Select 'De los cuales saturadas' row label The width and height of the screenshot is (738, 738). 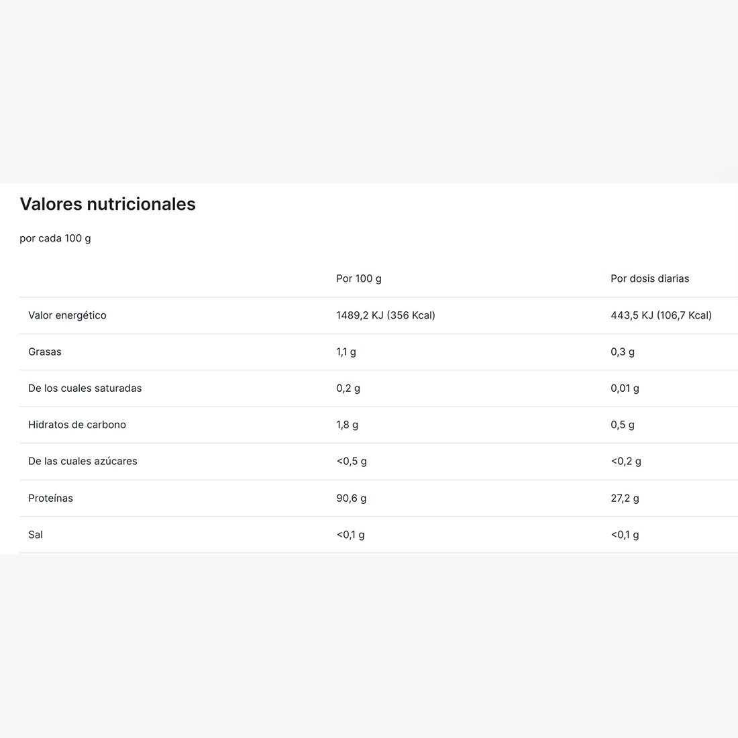[85, 388]
